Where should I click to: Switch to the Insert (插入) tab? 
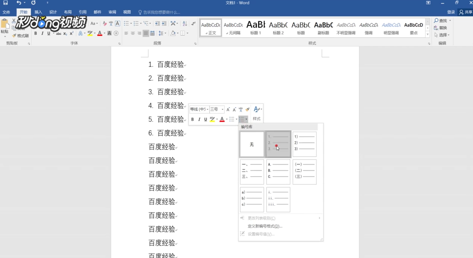click(38, 12)
